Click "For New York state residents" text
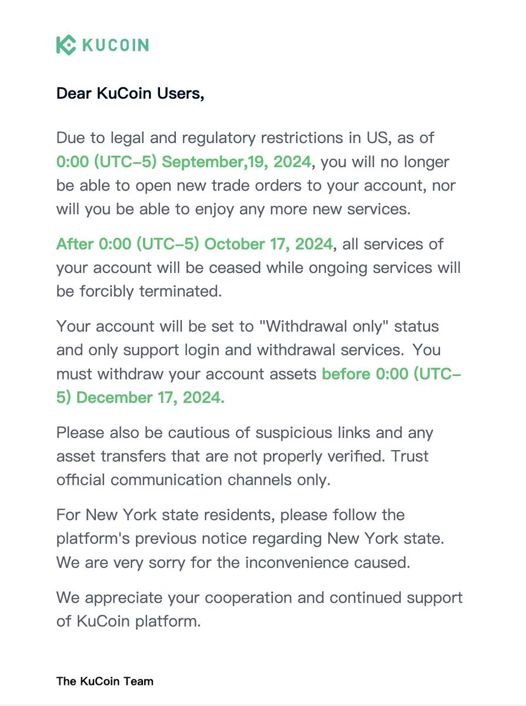 click(x=166, y=515)
